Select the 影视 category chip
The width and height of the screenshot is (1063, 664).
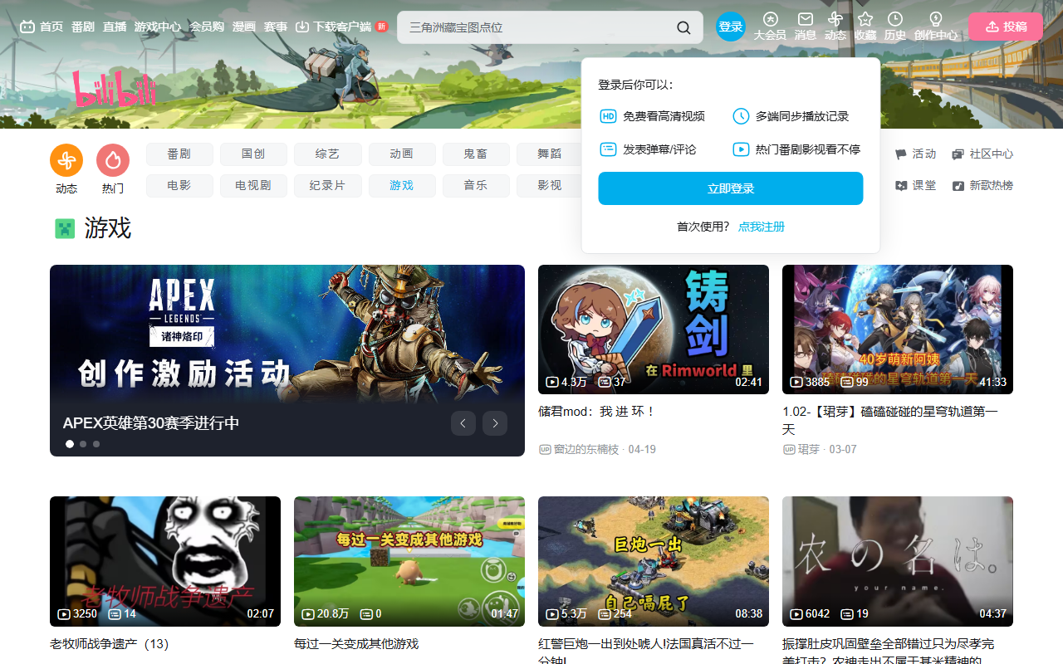click(x=550, y=186)
